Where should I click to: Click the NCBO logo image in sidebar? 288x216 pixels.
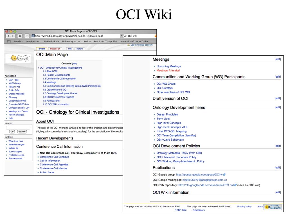coord(18,58)
